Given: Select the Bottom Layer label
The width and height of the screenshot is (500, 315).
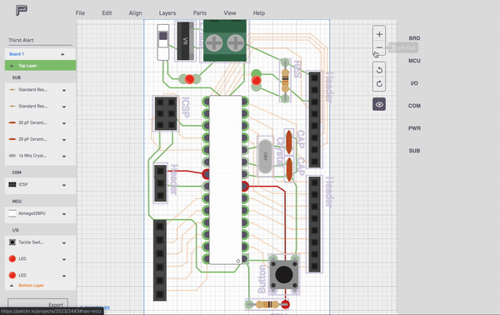Looking at the screenshot, I should [32, 285].
